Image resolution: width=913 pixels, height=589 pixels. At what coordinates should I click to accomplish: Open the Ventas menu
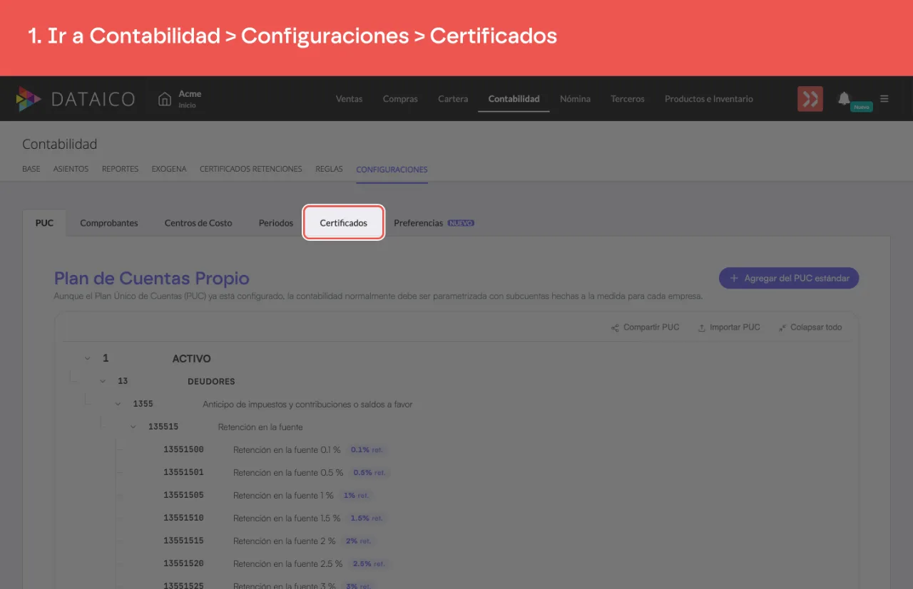(350, 99)
